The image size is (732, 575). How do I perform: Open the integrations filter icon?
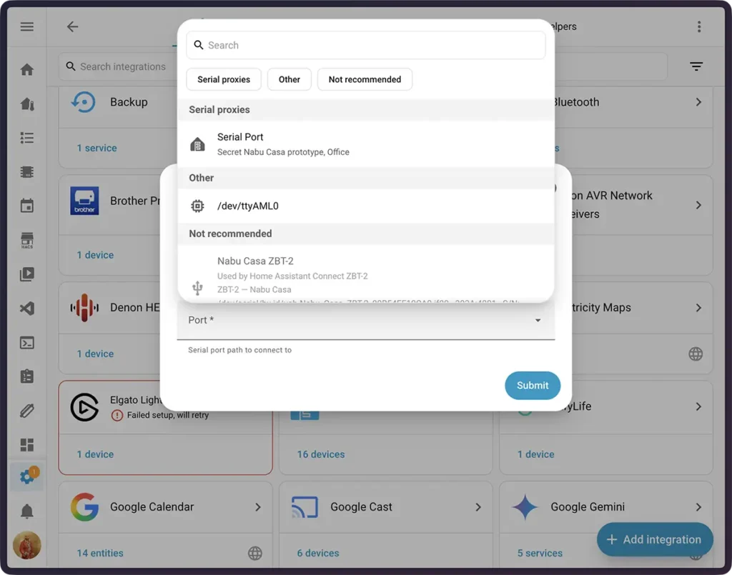click(x=696, y=66)
